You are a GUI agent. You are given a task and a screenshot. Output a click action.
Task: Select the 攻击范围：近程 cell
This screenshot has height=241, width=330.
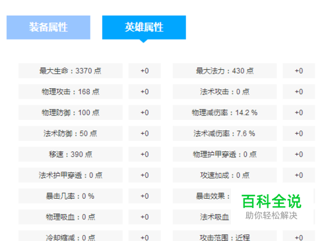tap(224, 236)
